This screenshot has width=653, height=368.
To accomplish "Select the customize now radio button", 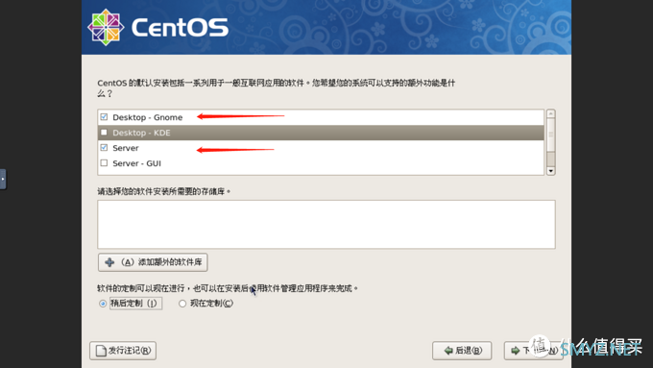I will (x=182, y=304).
